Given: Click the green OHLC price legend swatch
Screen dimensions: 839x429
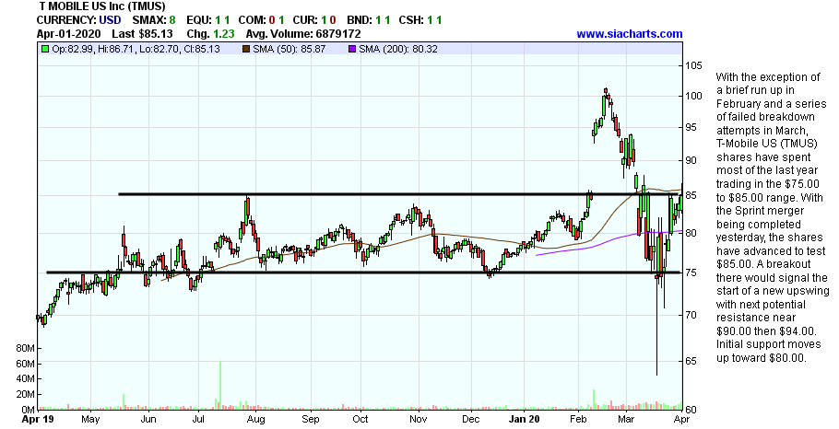Looking at the screenshot, I should coord(44,48).
